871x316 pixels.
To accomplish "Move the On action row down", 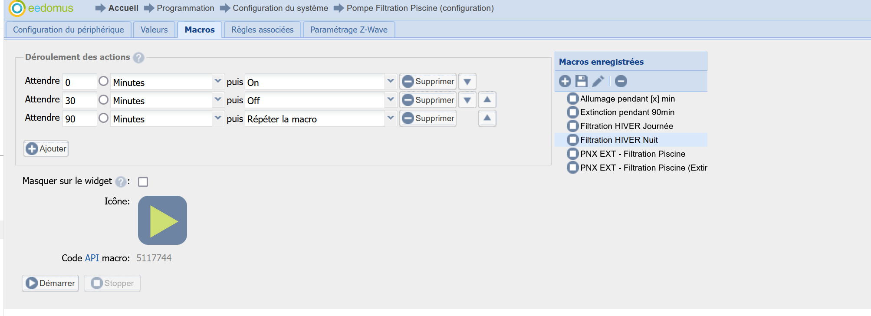I will point(467,82).
